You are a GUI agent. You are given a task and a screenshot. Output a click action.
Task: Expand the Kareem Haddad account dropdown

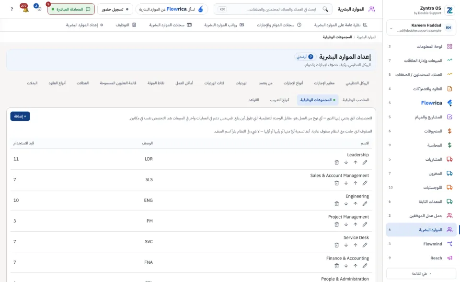tap(421, 28)
